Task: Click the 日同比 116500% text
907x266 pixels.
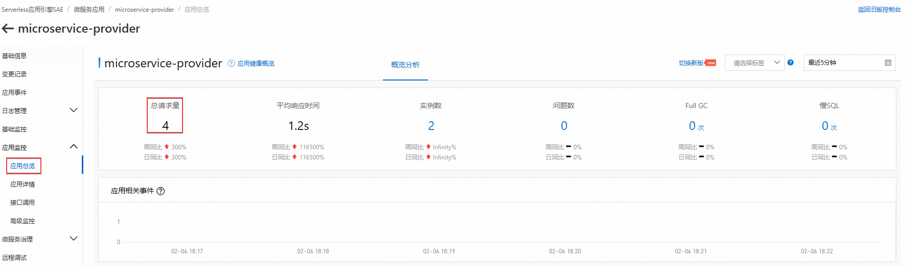Action: 298,157
